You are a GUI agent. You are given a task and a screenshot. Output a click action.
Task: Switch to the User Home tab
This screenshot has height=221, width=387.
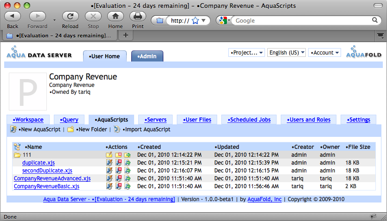click(x=105, y=56)
